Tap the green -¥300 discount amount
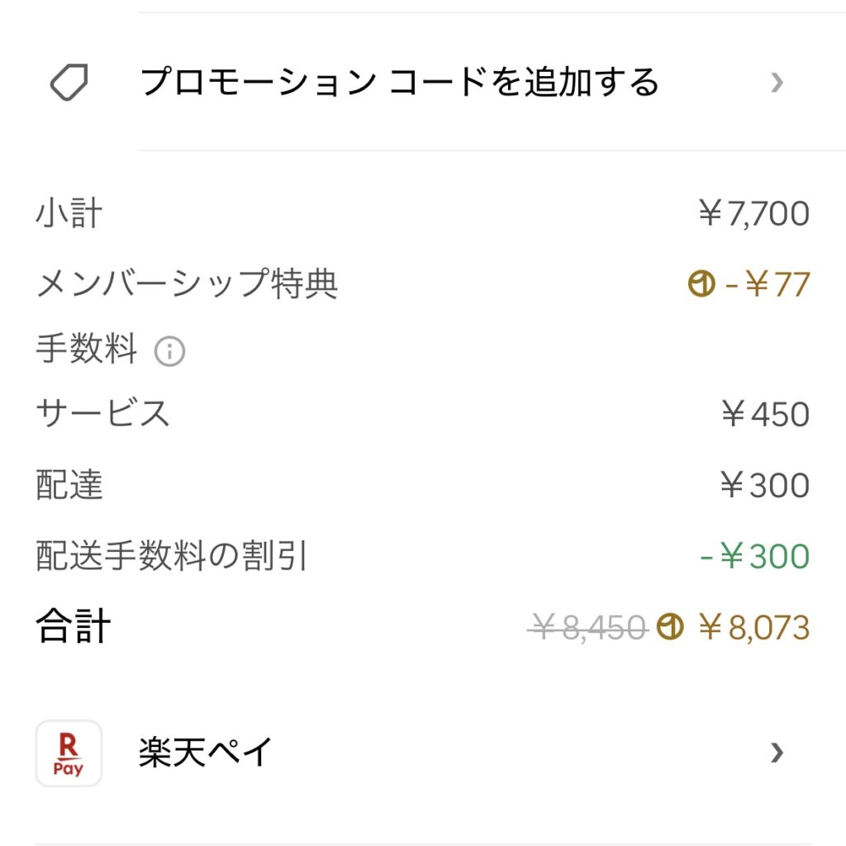The height and width of the screenshot is (846, 846). pos(754,557)
